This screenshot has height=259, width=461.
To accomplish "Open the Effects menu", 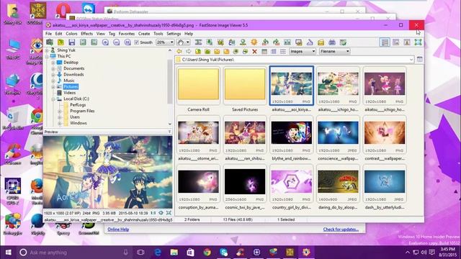I will [86, 34].
